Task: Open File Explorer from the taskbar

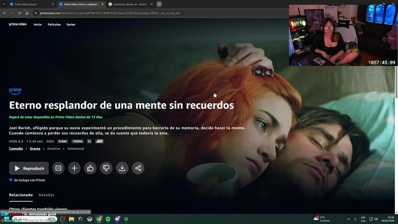Action: (x=71, y=219)
